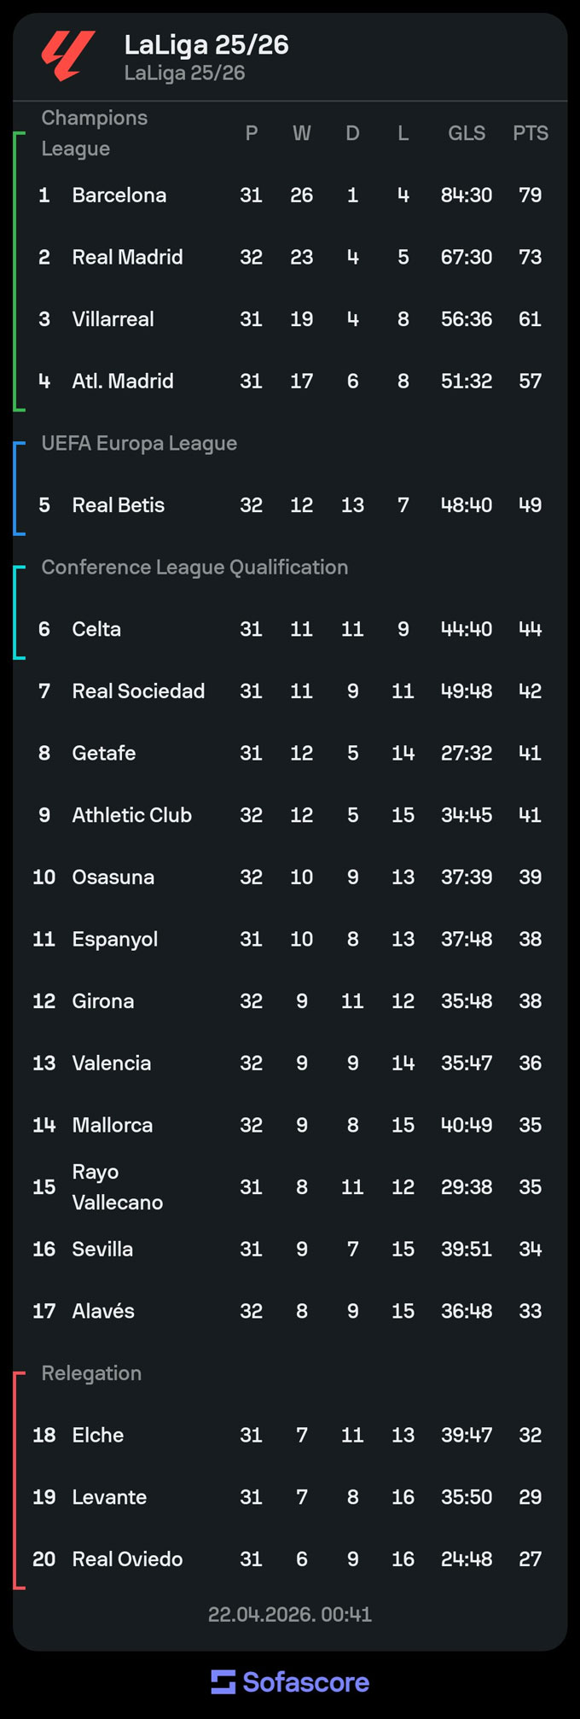Click the W column header
580x1719 pixels.
(301, 133)
